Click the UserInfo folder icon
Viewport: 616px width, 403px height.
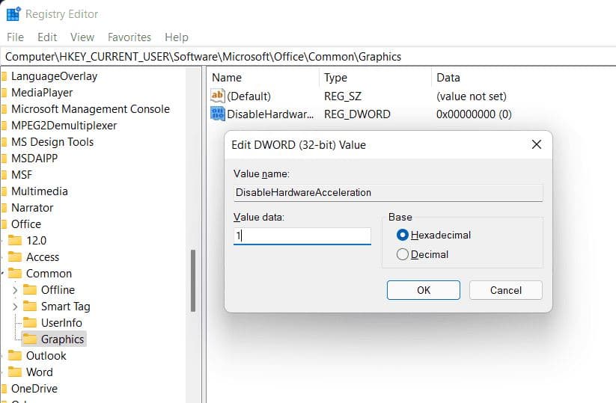tap(30, 323)
